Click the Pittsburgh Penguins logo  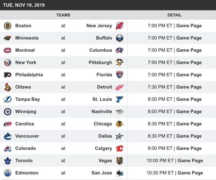click(119, 63)
